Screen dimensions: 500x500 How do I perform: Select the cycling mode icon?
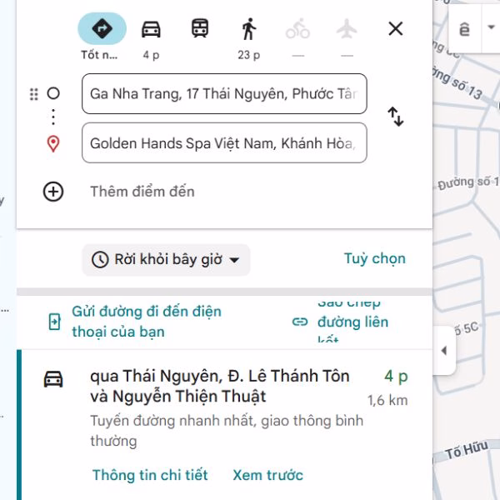tap(297, 28)
